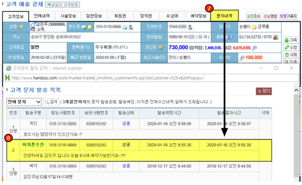Click the memo note icon next to 핸드폰 label
This screenshot has height=185, width=302.
[x=90, y=27]
